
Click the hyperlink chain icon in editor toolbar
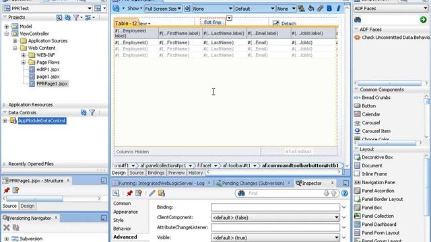(320, 9)
